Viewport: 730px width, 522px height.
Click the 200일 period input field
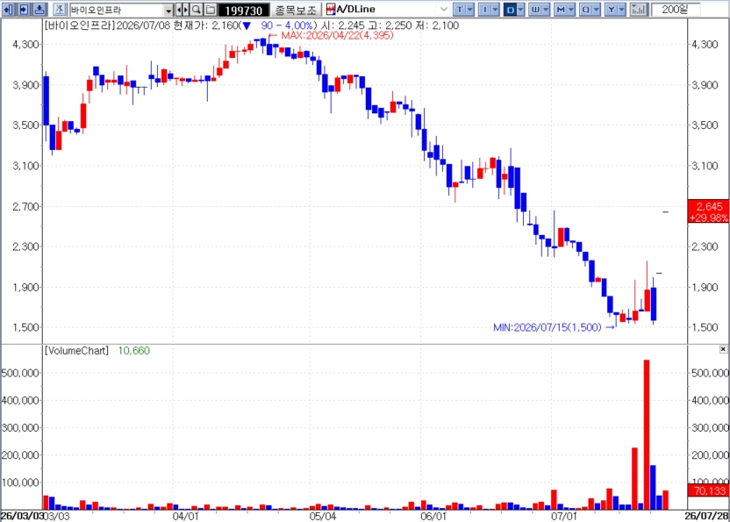coord(676,10)
